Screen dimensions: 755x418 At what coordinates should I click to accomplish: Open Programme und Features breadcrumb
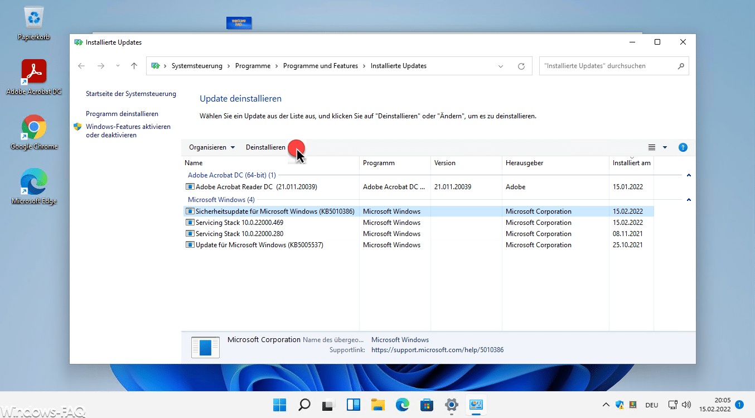321,66
